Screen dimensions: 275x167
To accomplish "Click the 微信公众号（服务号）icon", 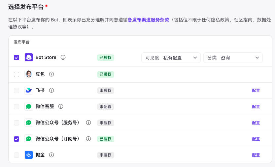I will [x=29, y=123].
